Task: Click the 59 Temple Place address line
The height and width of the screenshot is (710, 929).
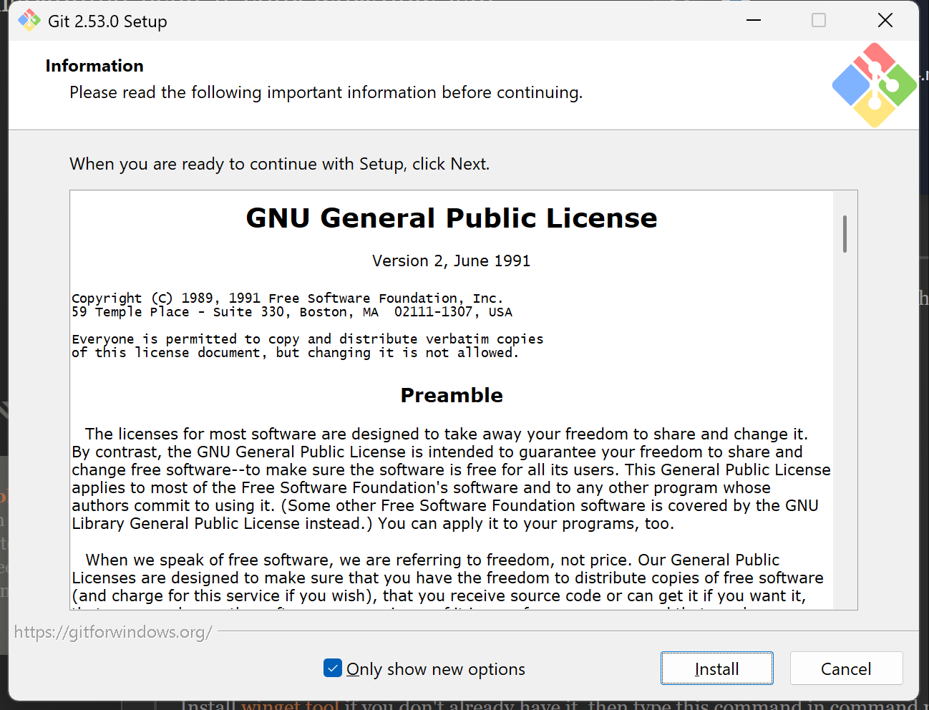Action: pyautogui.click(x=292, y=312)
